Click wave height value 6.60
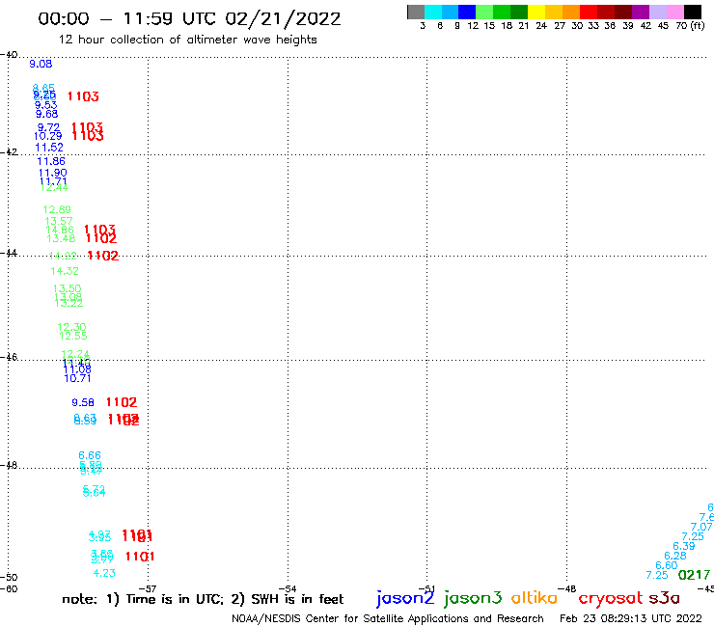Viewport: 714px width, 627px height. pyautogui.click(x=667, y=565)
